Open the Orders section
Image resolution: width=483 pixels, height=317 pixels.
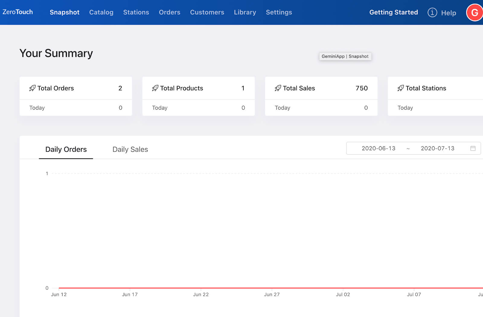(x=169, y=12)
